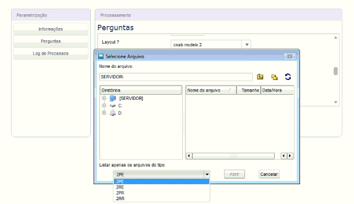Open the Informações section
The width and height of the screenshot is (354, 204).
click(51, 29)
